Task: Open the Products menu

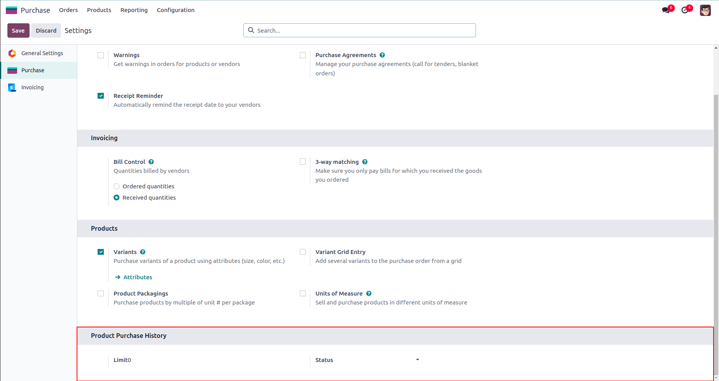Action: click(99, 10)
